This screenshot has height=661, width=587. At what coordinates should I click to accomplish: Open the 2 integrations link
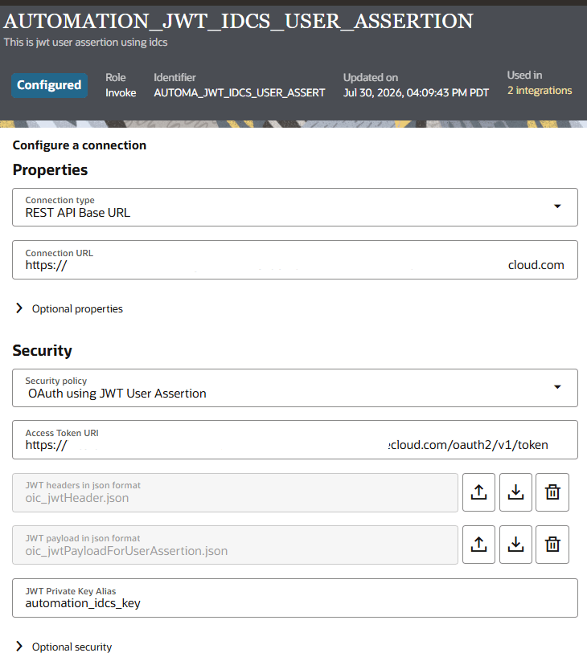(x=540, y=91)
